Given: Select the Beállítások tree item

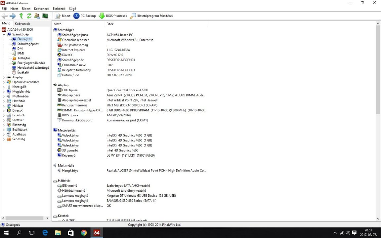Looking at the screenshot, I should coord(20,130).
